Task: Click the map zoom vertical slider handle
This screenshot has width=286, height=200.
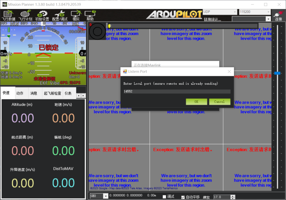Action: pyautogui.click(x=277, y=73)
